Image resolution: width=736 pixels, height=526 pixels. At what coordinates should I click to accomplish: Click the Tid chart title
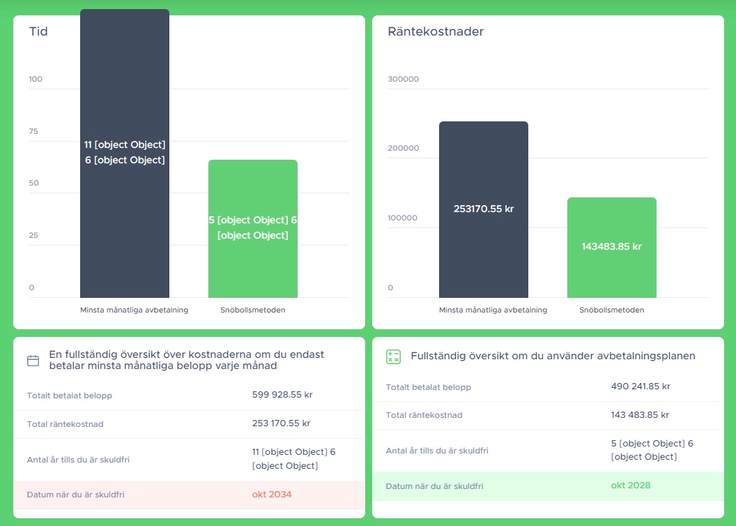point(38,31)
